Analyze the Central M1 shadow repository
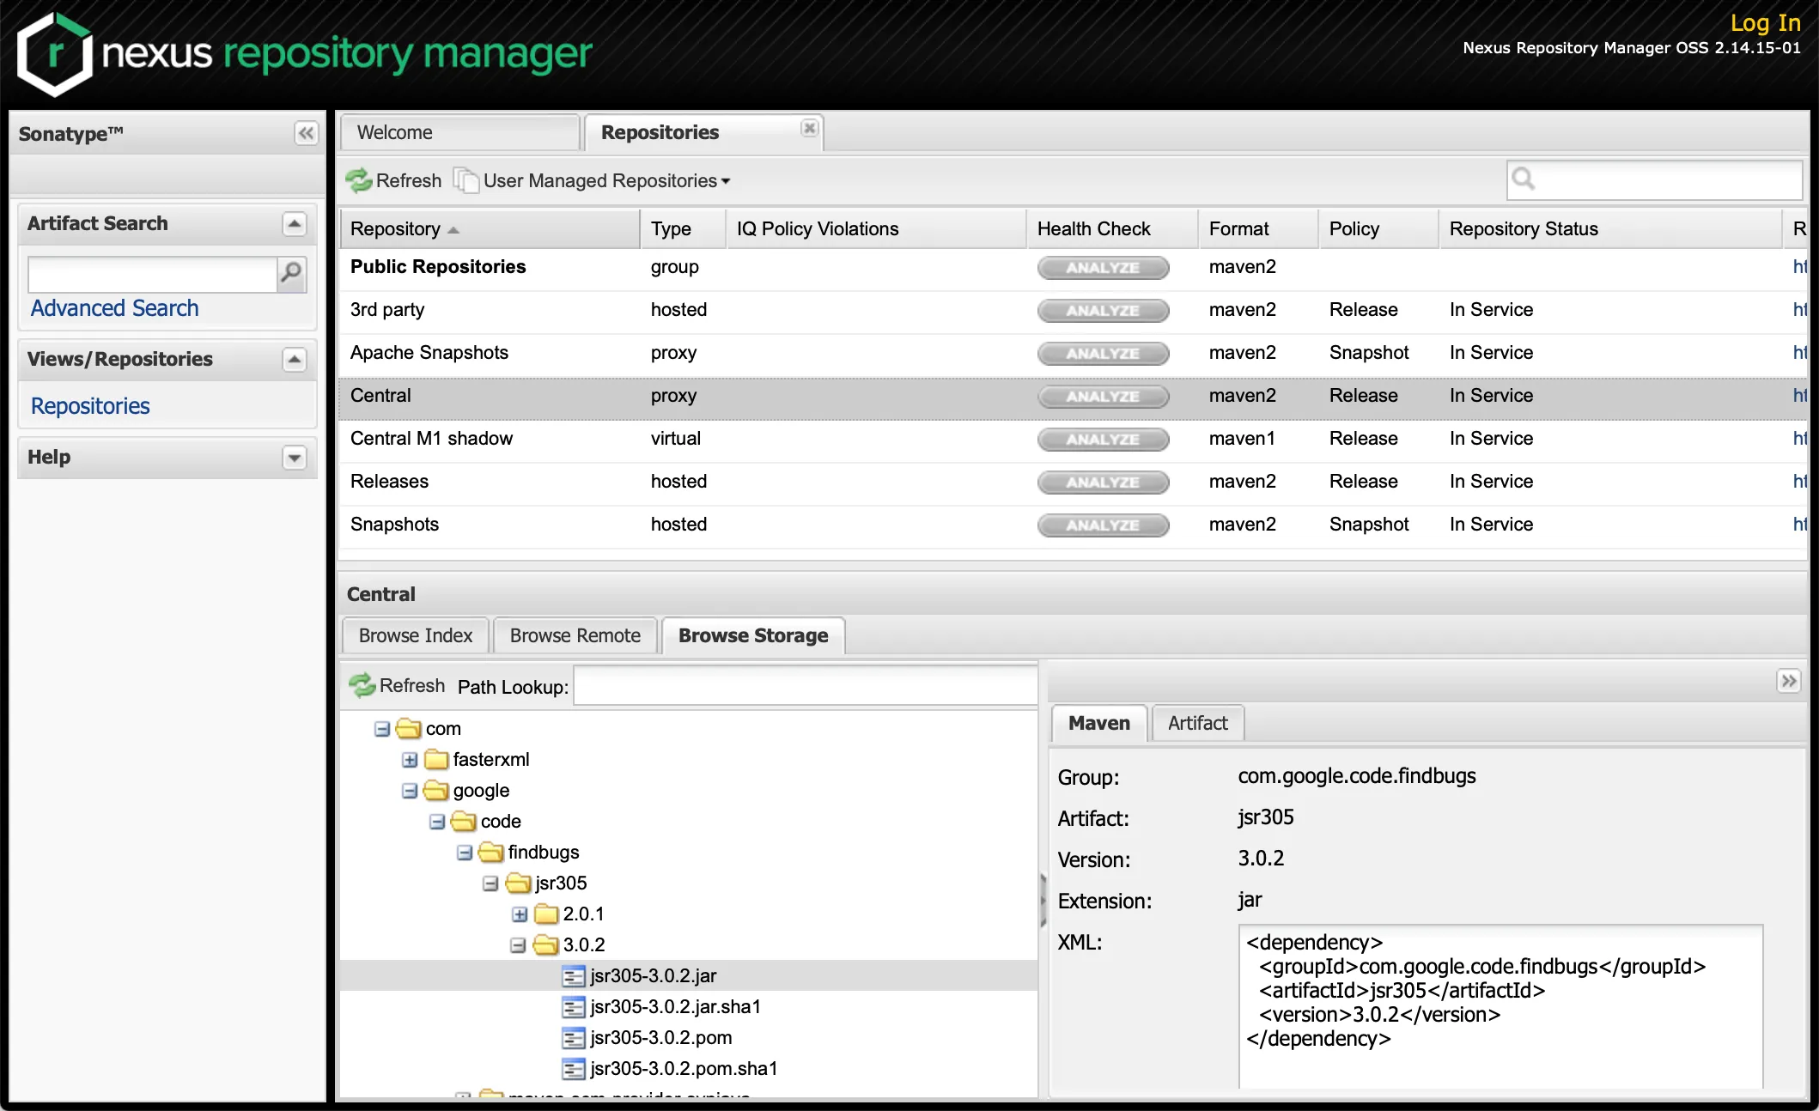Image resolution: width=1819 pixels, height=1111 pixels. (1103, 440)
